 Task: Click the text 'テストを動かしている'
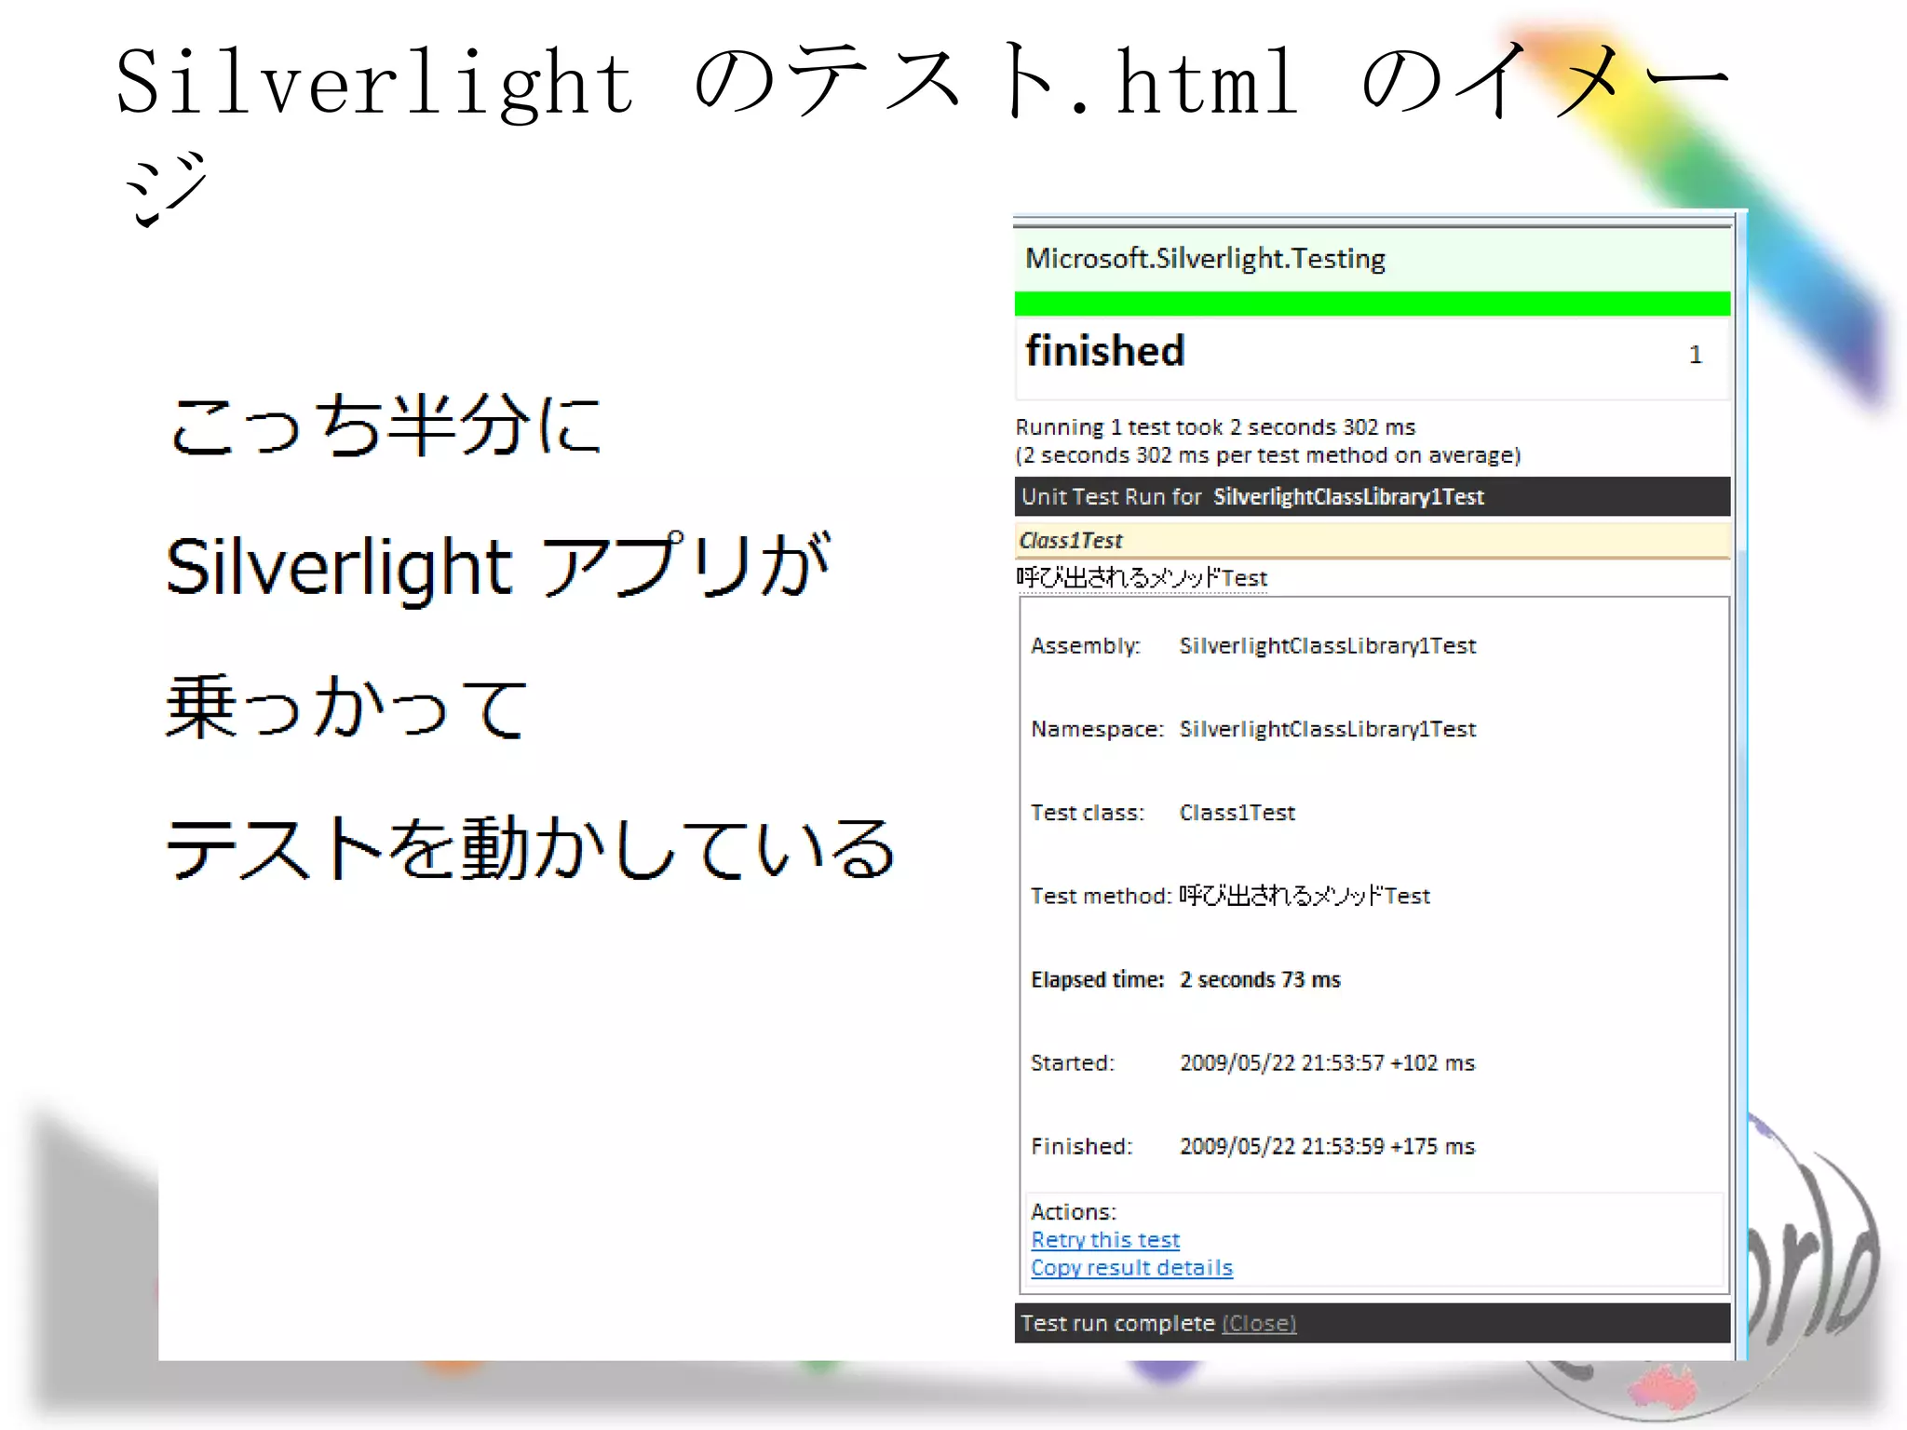[x=531, y=848]
